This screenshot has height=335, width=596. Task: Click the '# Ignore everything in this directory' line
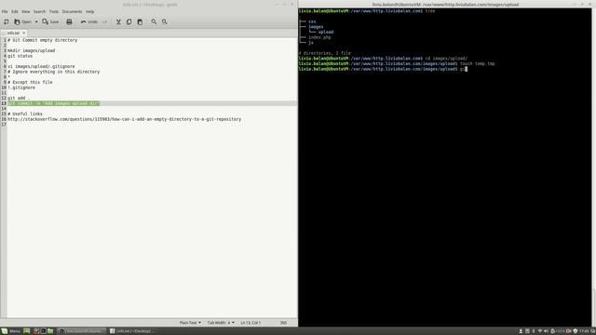coord(54,72)
